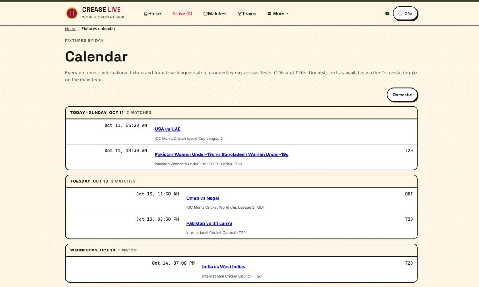Click the league subtitle under USA vs UAE
Image resolution: width=479 pixels, height=287 pixels.
click(x=189, y=139)
